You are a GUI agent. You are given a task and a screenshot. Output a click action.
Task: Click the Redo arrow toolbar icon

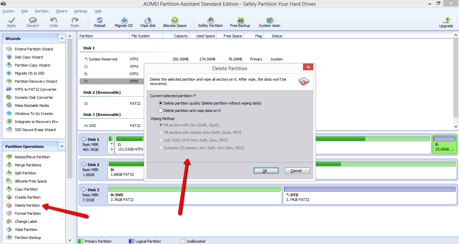pyautogui.click(x=75, y=22)
